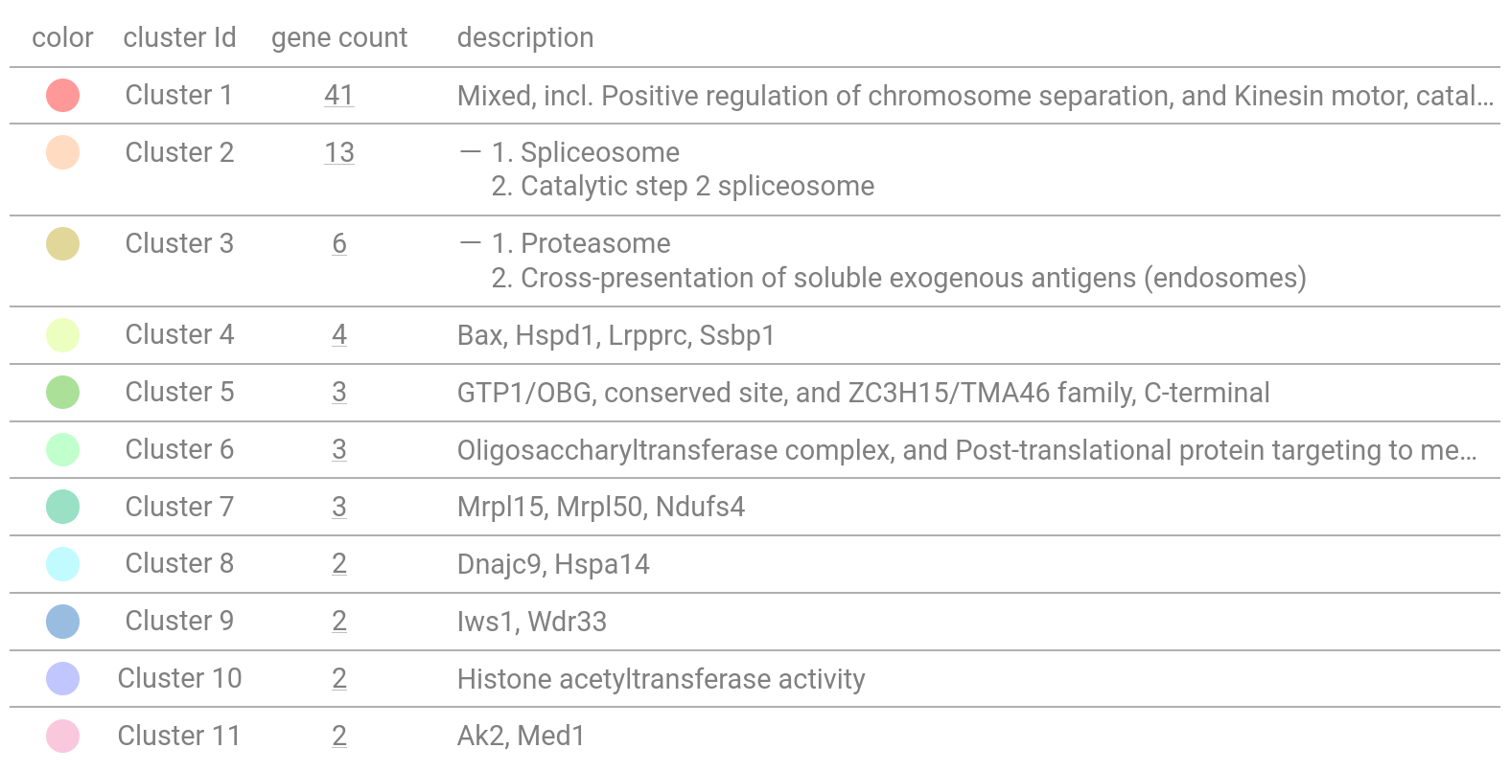Click the cyan Cluster 8 color dot

pyautogui.click(x=62, y=564)
